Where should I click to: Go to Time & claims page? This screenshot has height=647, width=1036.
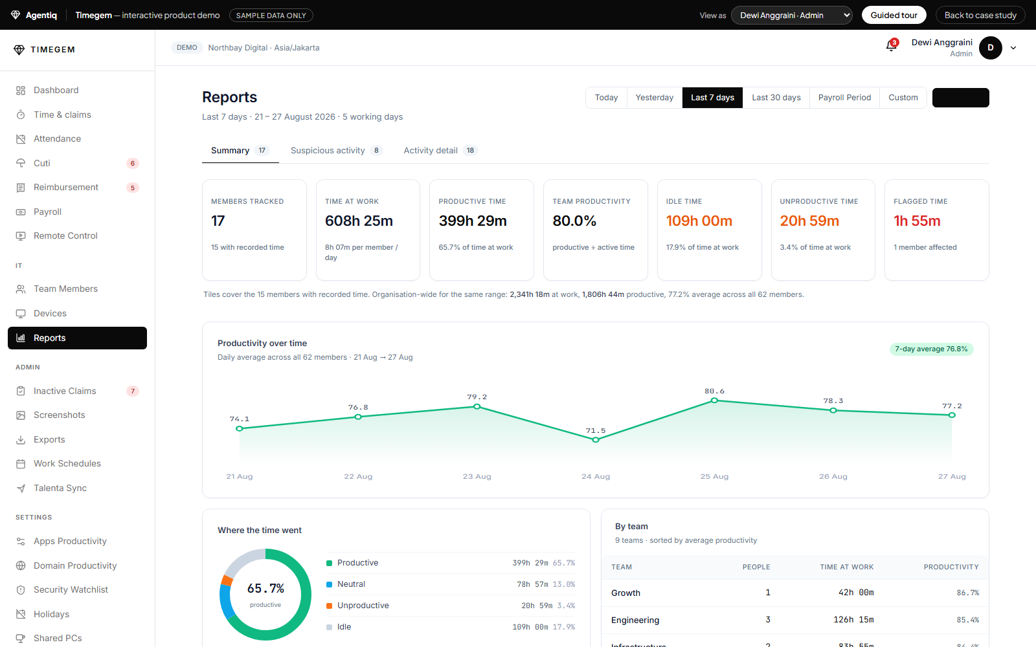click(77, 115)
